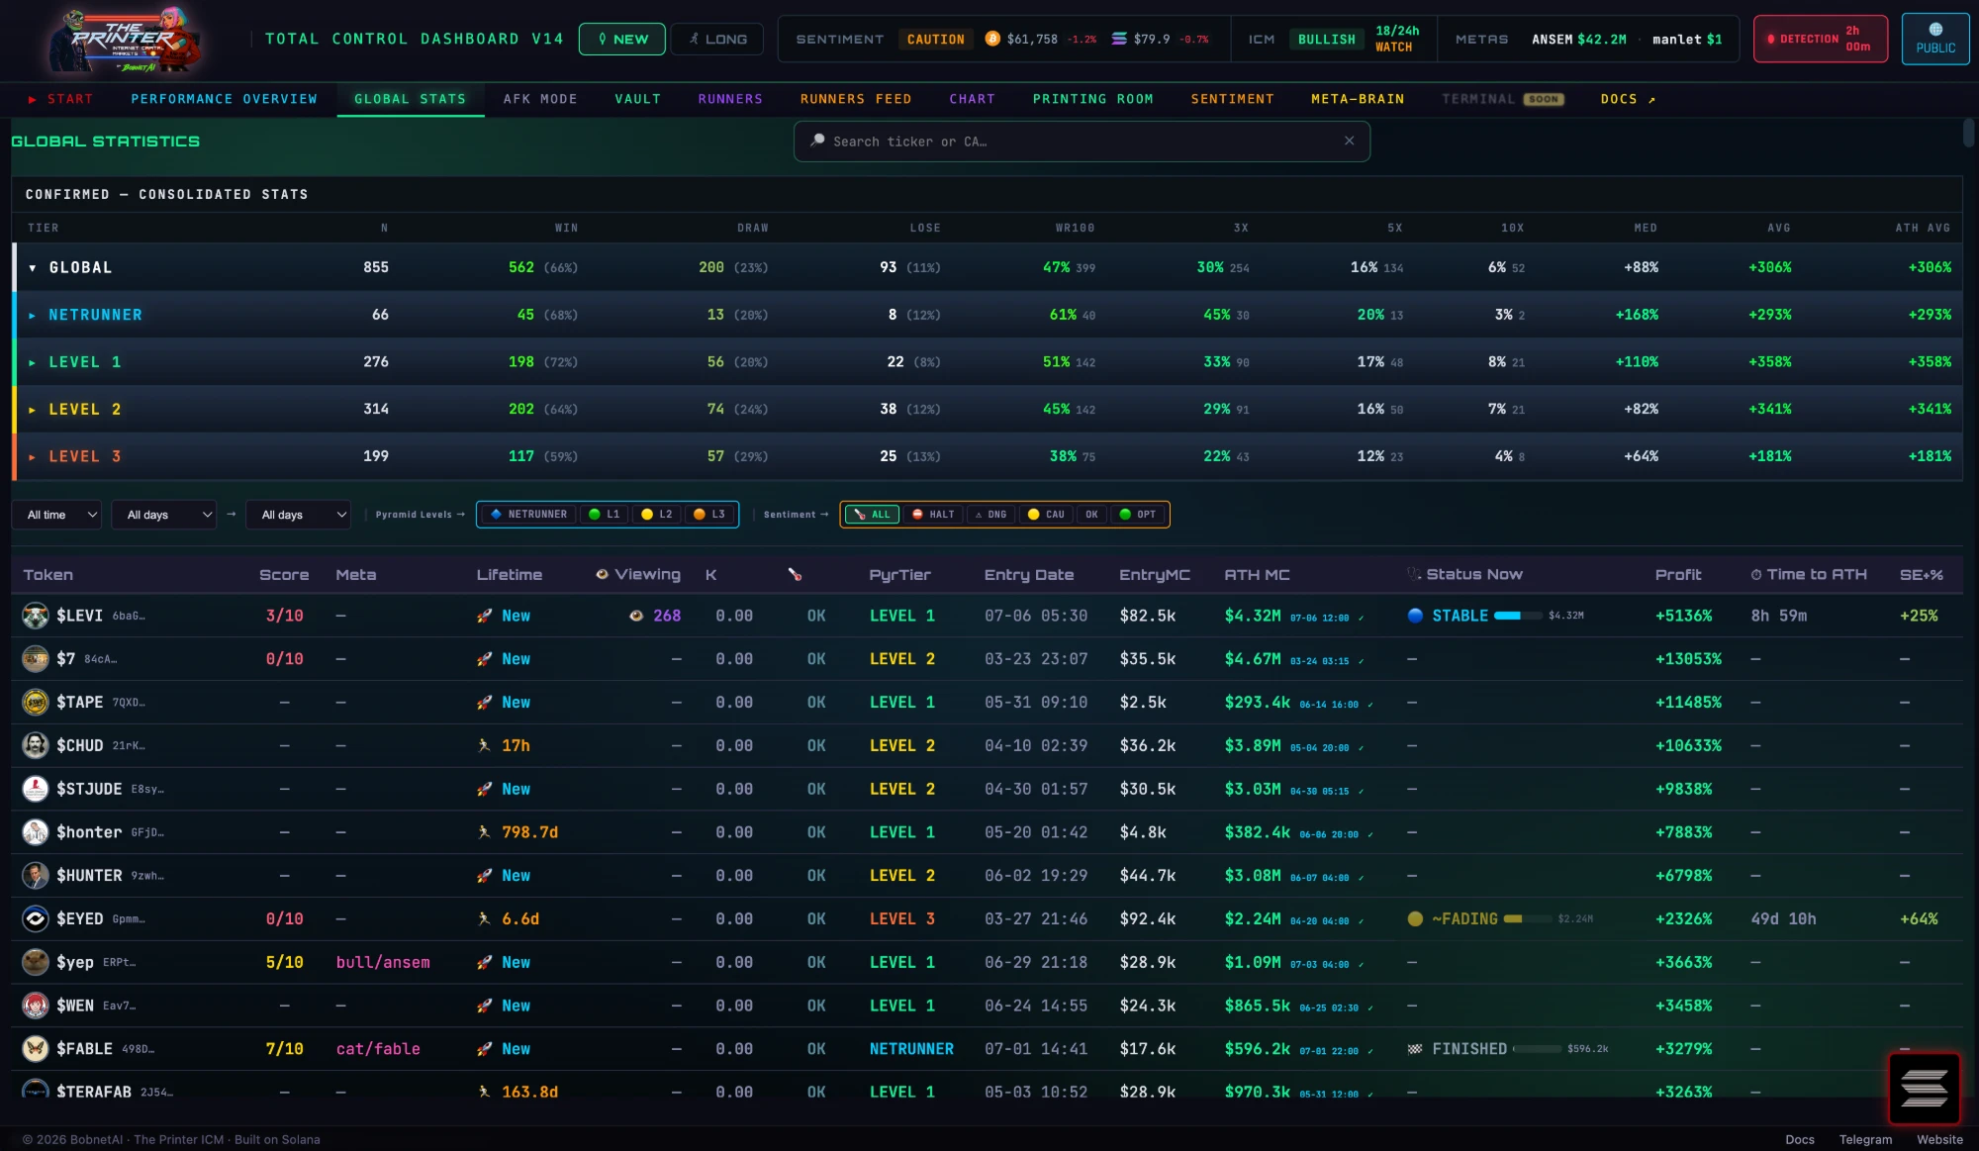
Task: Select the ALL sentiment filter
Action: 872,515
